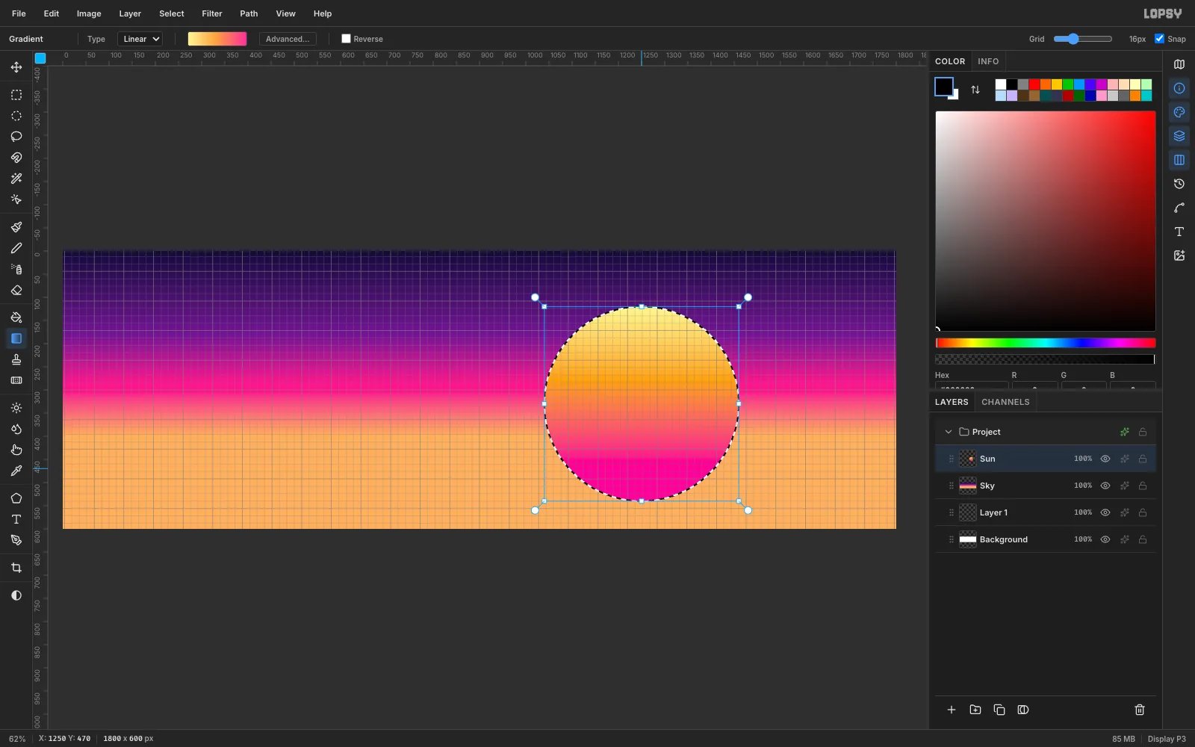
Task: Select the Polygon Shape tool
Action: pos(16,498)
